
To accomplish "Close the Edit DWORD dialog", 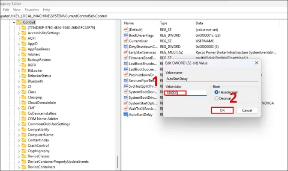I will pos(256,63).
